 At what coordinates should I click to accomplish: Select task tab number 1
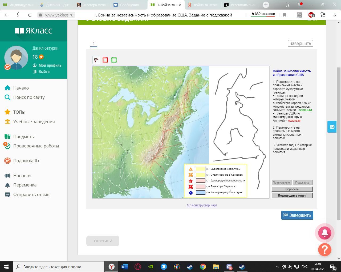[x=94, y=44]
